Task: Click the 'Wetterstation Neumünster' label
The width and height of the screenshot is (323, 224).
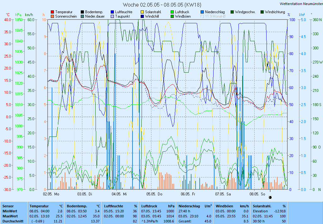Action: tap(301, 4)
